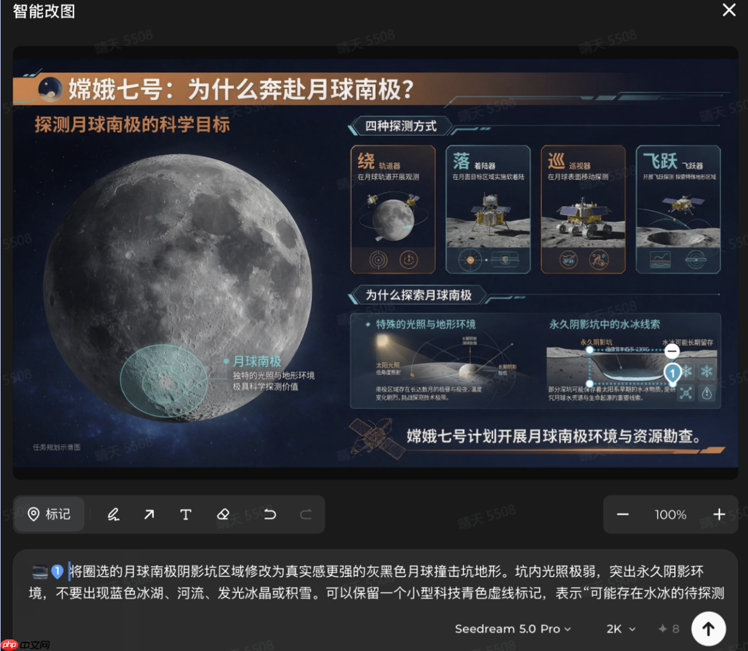Open the 2K resolution dropdown
748x651 pixels.
pos(621,628)
